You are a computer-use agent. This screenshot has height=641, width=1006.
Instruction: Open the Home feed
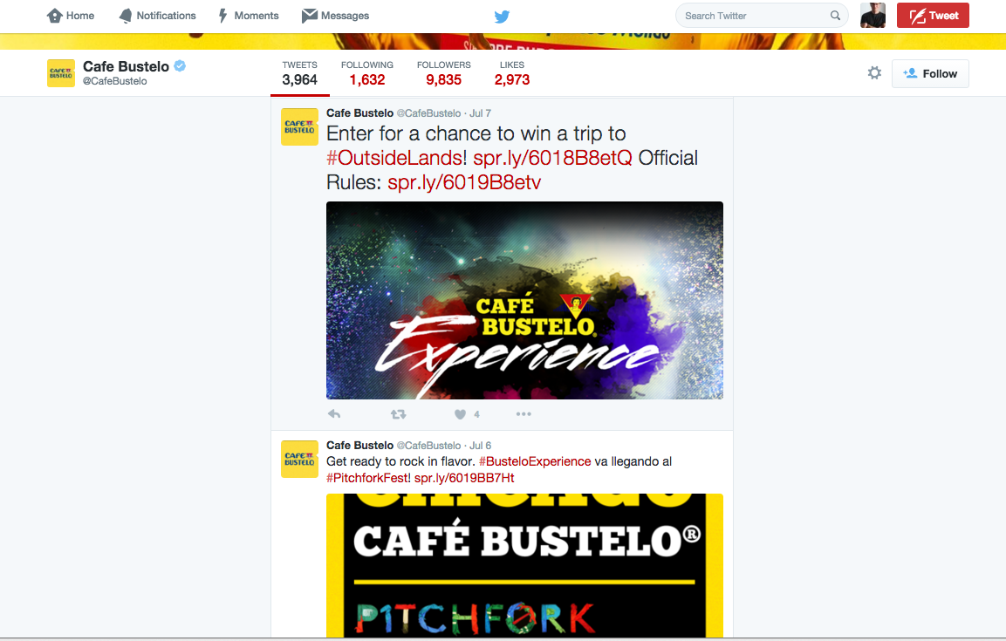point(71,16)
